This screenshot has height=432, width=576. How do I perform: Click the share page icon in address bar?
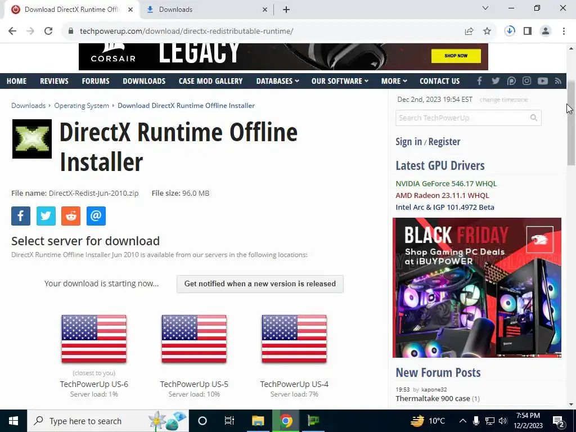point(469,31)
